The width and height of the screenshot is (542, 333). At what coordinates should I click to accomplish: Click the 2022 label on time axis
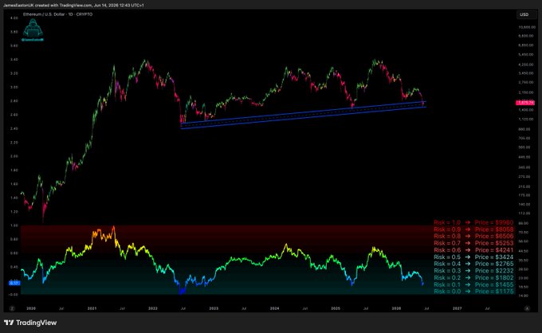153,308
